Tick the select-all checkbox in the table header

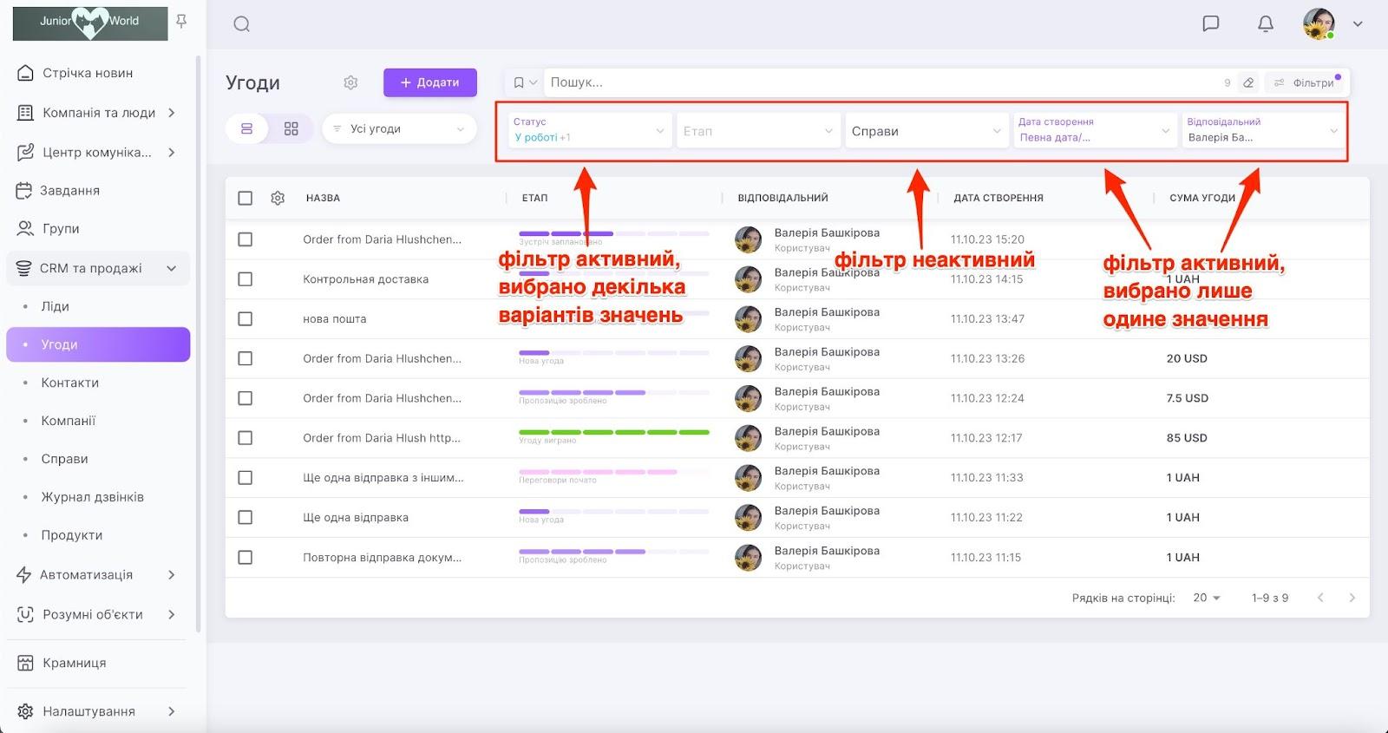(246, 198)
